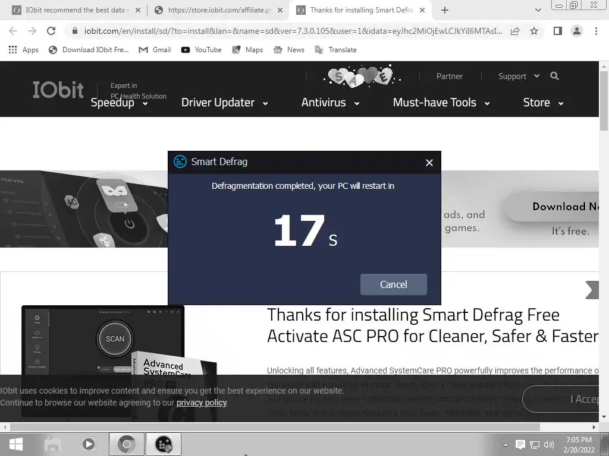Expand the Support dropdown in the header
The height and width of the screenshot is (456, 609).
[519, 76]
